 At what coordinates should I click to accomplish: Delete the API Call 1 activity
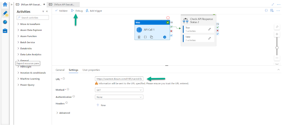pos(139,37)
